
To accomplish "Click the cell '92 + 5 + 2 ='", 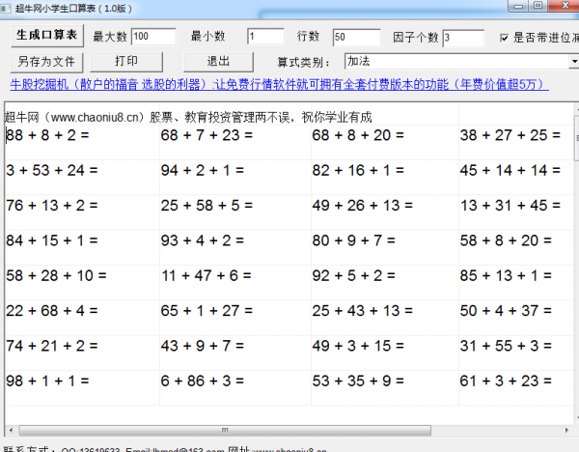I will tap(385, 283).
